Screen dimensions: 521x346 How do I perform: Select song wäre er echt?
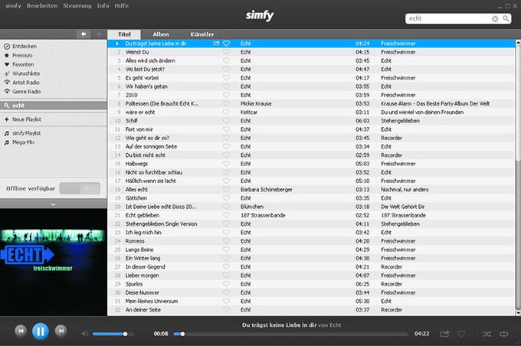pyautogui.click(x=140, y=113)
